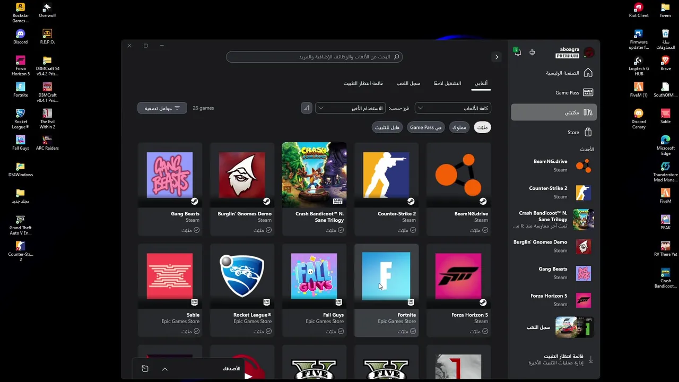The height and width of the screenshot is (382, 679).
Task: Click Steam badge on the BeamNG.drive card
Action: tap(483, 201)
